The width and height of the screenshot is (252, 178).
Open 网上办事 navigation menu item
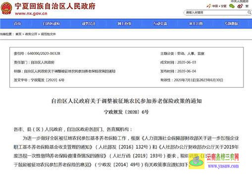point(124,24)
